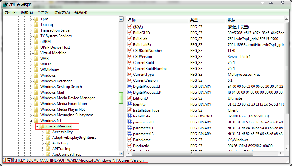Select the CurrentBuildNumber value name

(x=151, y=69)
